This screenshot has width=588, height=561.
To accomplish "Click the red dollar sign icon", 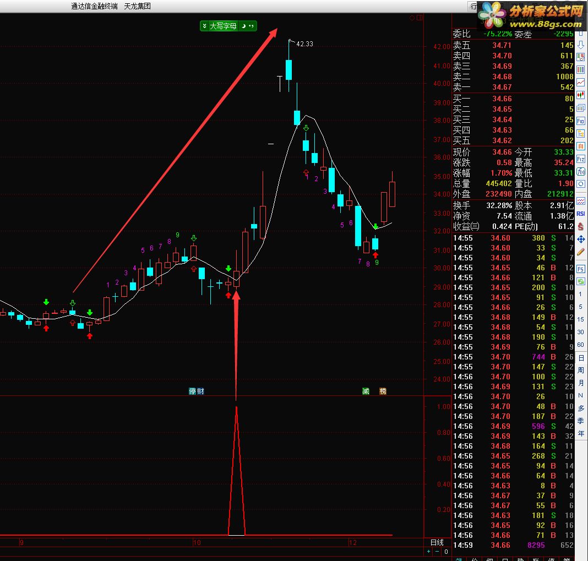I will point(580,226).
